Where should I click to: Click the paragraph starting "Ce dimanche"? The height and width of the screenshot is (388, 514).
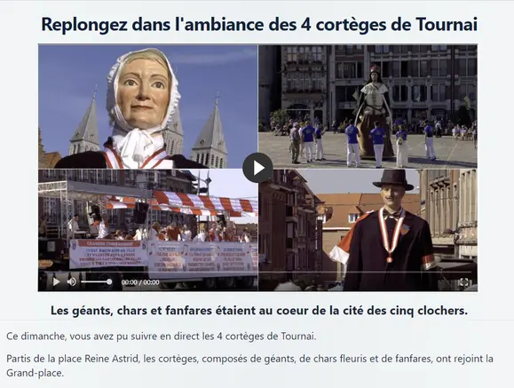click(162, 337)
